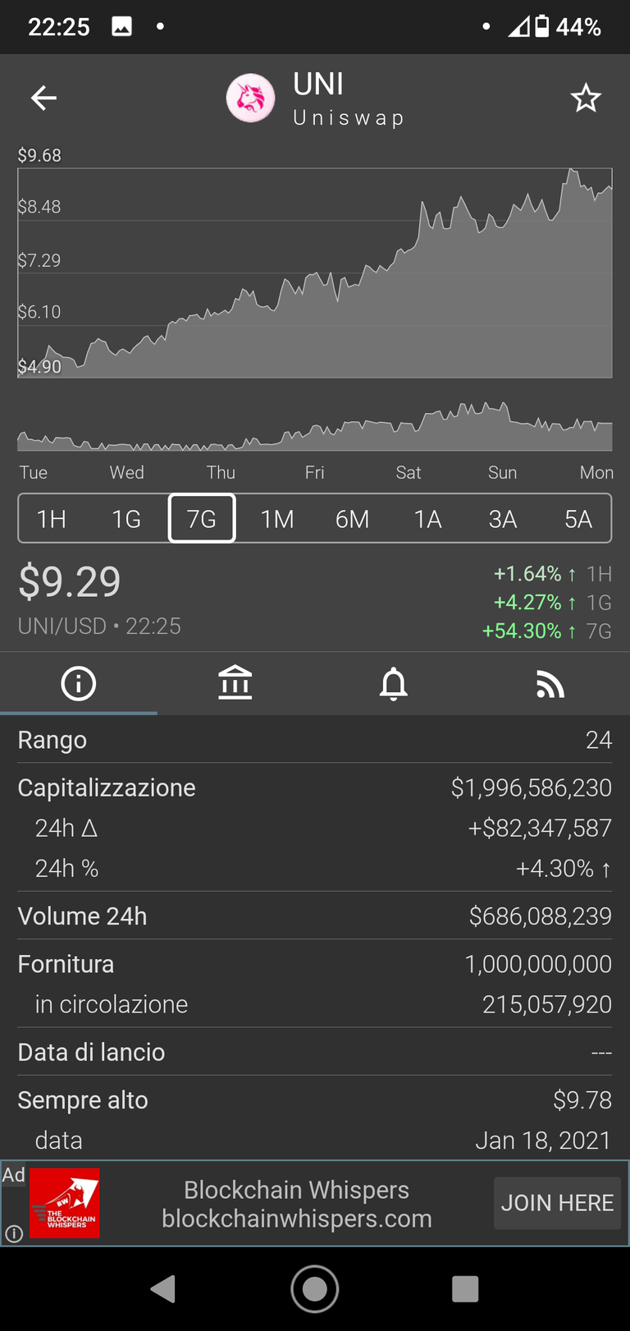Tap the 24h change +$82,347,587
Viewport: 630px width, 1331px height.
[x=540, y=828]
